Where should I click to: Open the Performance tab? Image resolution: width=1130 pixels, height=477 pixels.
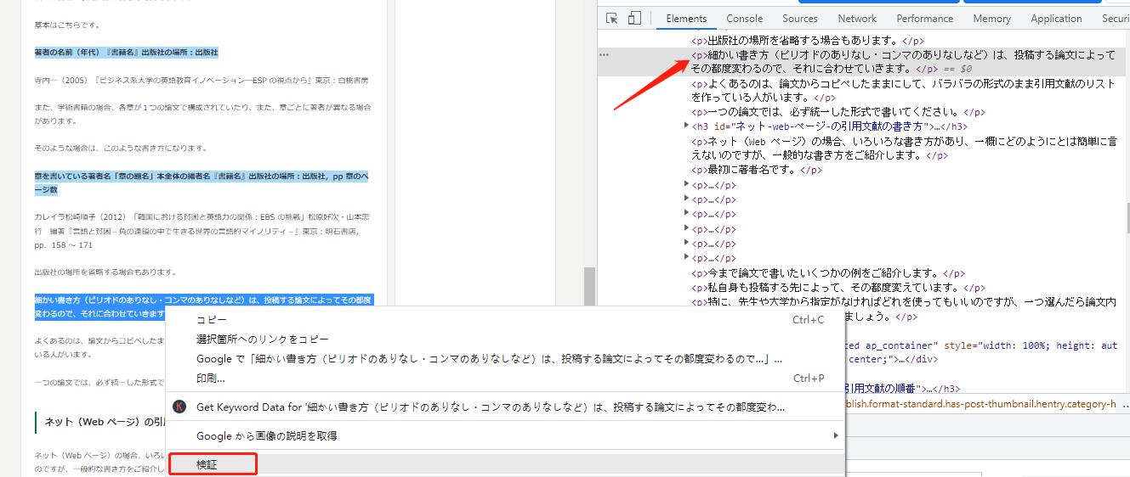tap(924, 19)
